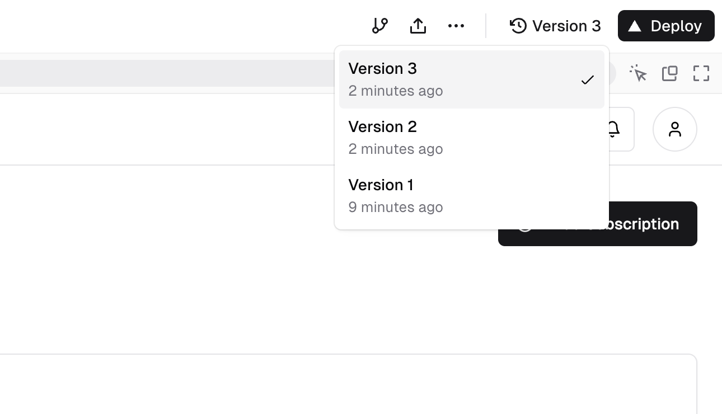The height and width of the screenshot is (414, 722).
Task: Open the user profile avatar
Action: (675, 129)
